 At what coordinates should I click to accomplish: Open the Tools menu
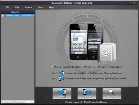click(x=41, y=7)
